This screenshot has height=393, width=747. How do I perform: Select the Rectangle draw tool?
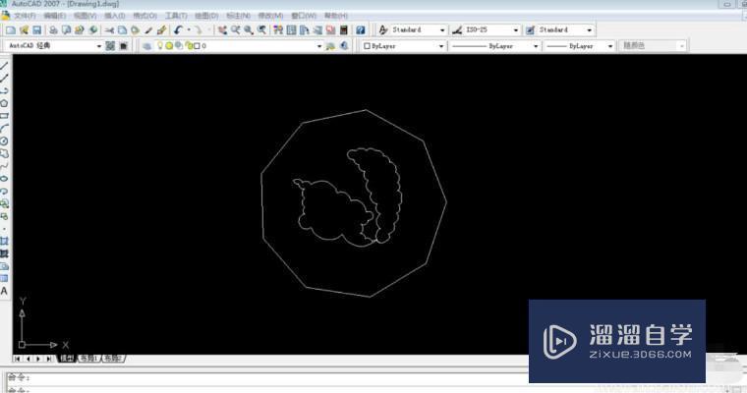[4, 116]
